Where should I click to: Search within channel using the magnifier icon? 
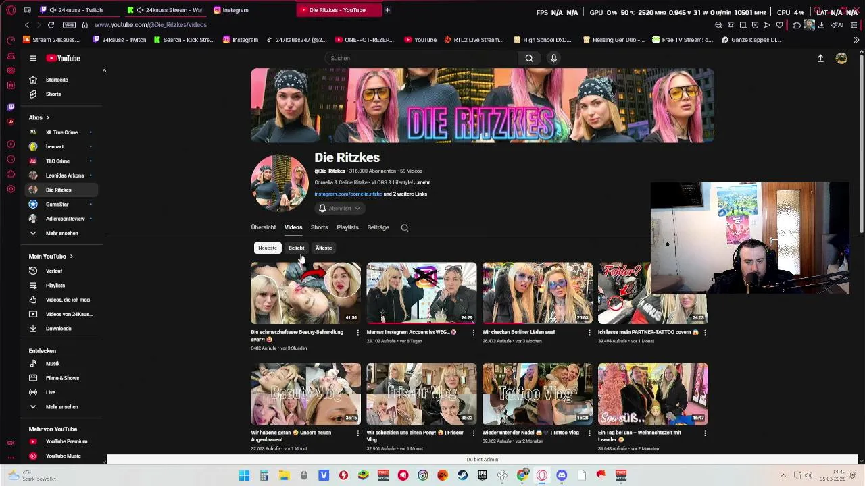(x=405, y=227)
